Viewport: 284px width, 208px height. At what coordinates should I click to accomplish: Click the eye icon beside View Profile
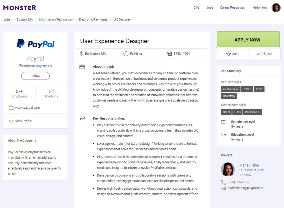coord(11,121)
